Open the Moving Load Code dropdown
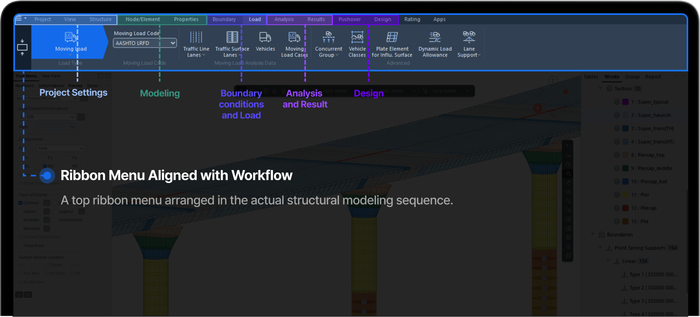Screen dimensions: 700x317 (145, 43)
